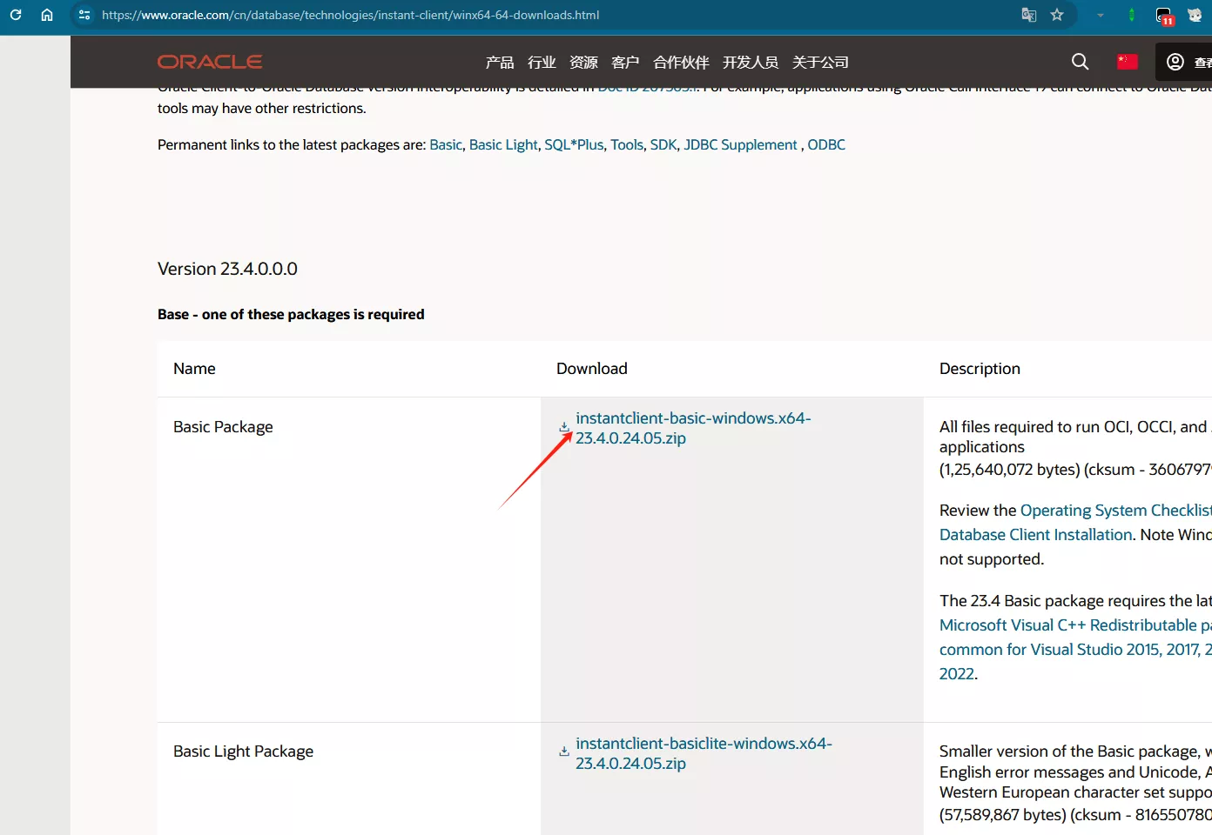This screenshot has width=1212, height=835.
Task: Bookmark this page with the star icon
Action: click(x=1057, y=15)
